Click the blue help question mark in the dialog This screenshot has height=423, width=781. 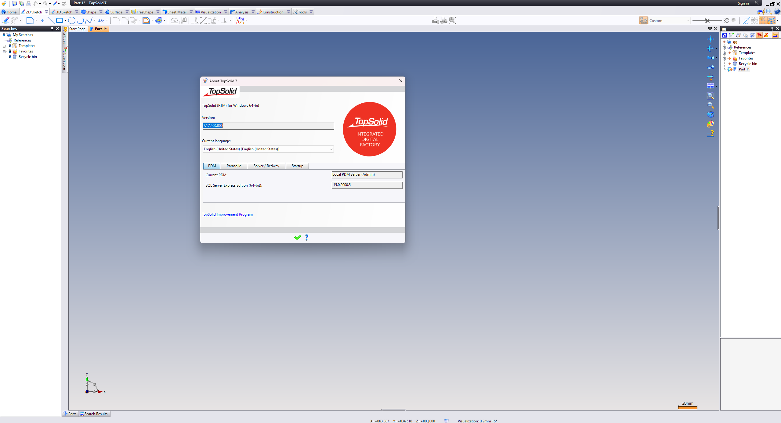pos(307,238)
